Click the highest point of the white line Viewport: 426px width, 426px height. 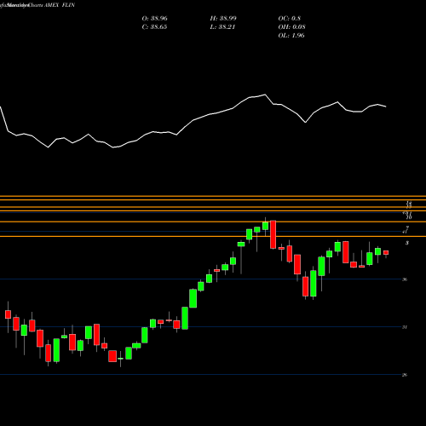265,95
